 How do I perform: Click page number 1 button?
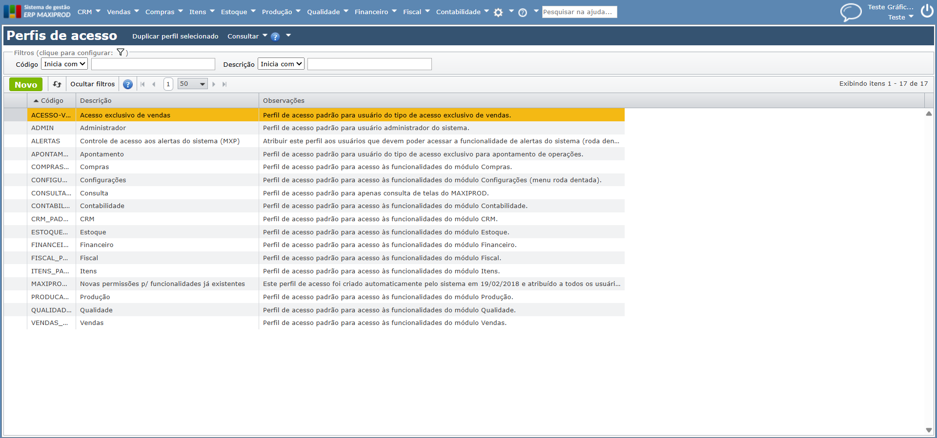click(168, 84)
